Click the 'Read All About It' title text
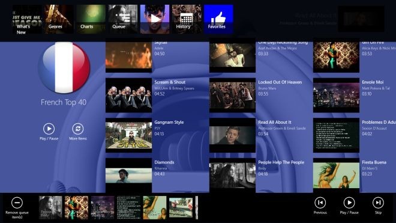396x223 pixels. click(x=275, y=122)
